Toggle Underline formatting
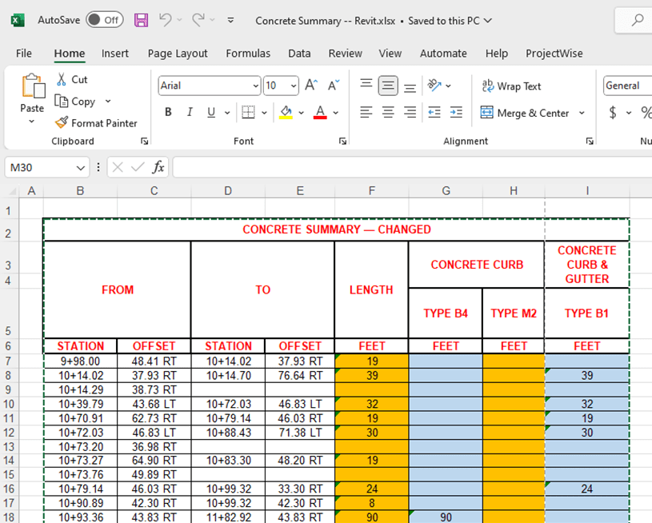The width and height of the screenshot is (652, 523). click(211, 112)
